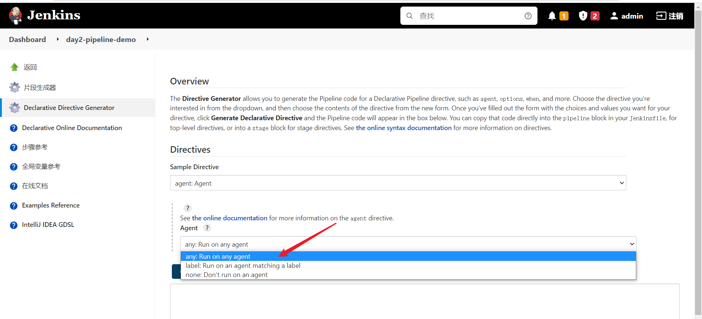Open security warnings shield icon
The image size is (702, 319).
click(583, 16)
